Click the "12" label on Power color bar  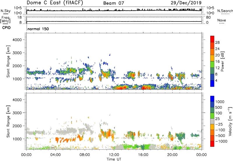click(217, 68)
